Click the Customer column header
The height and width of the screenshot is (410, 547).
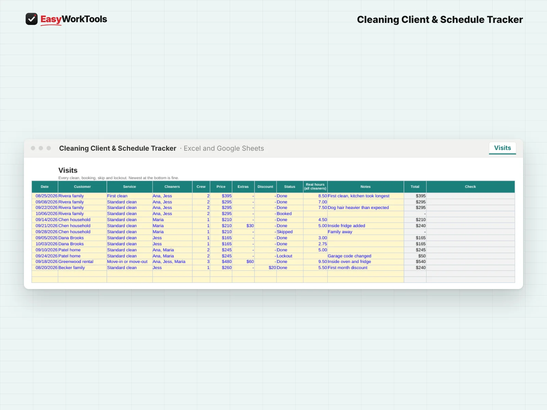(x=82, y=187)
